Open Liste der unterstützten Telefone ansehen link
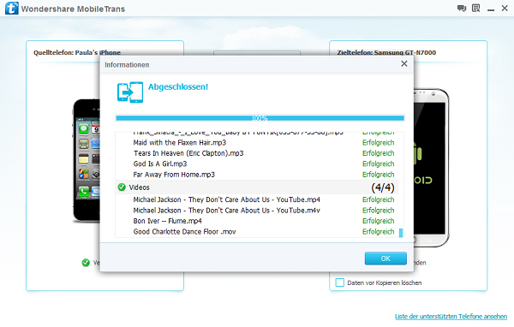The image size is (514, 327). (451, 317)
